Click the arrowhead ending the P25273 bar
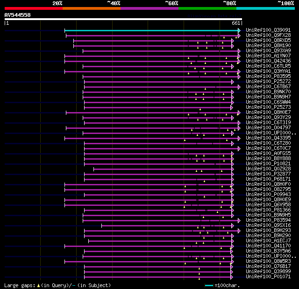 coord(232,108)
